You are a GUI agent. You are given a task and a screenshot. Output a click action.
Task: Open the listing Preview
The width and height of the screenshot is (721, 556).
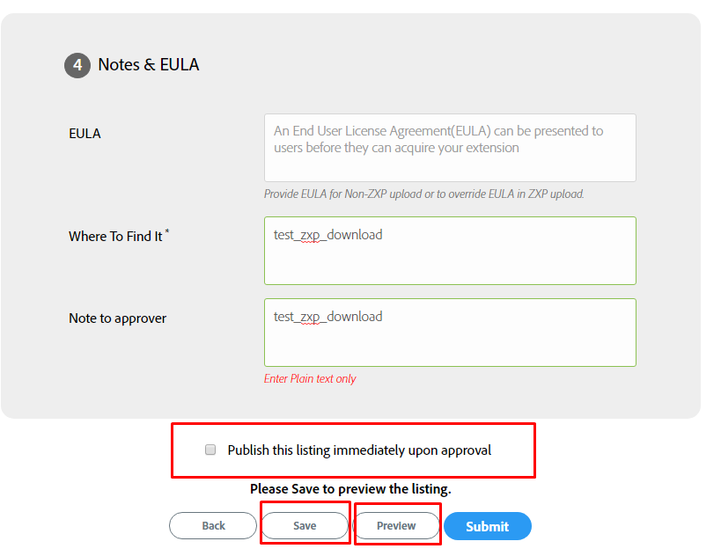tap(396, 525)
